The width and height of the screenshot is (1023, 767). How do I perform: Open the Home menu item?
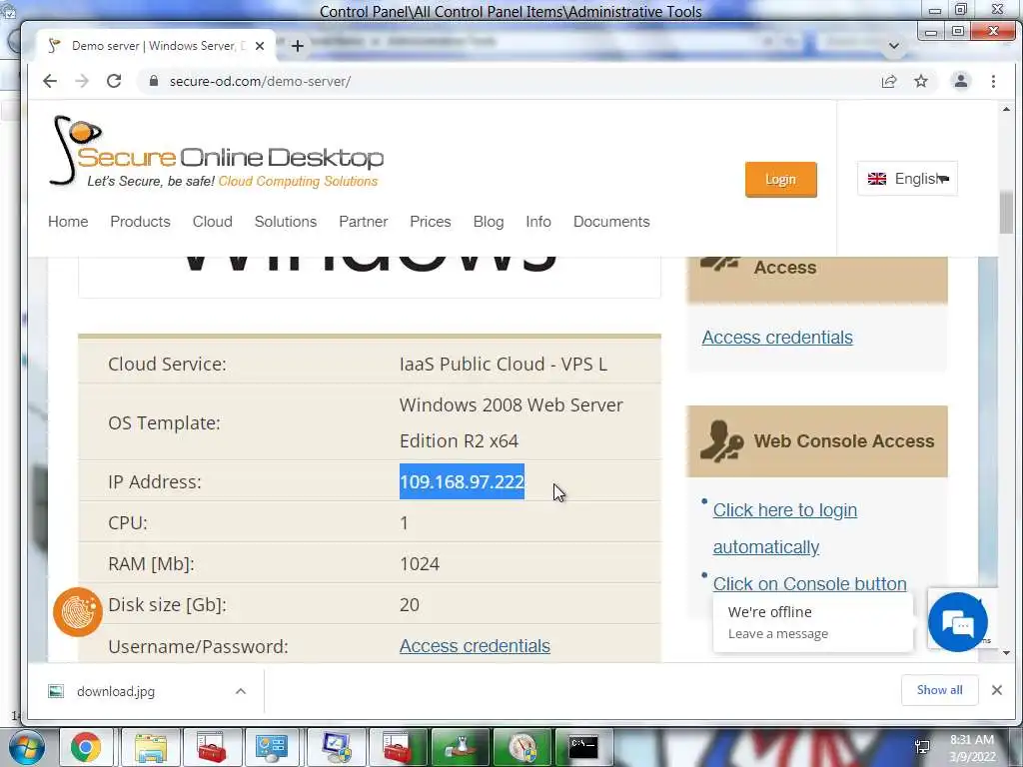(68, 222)
